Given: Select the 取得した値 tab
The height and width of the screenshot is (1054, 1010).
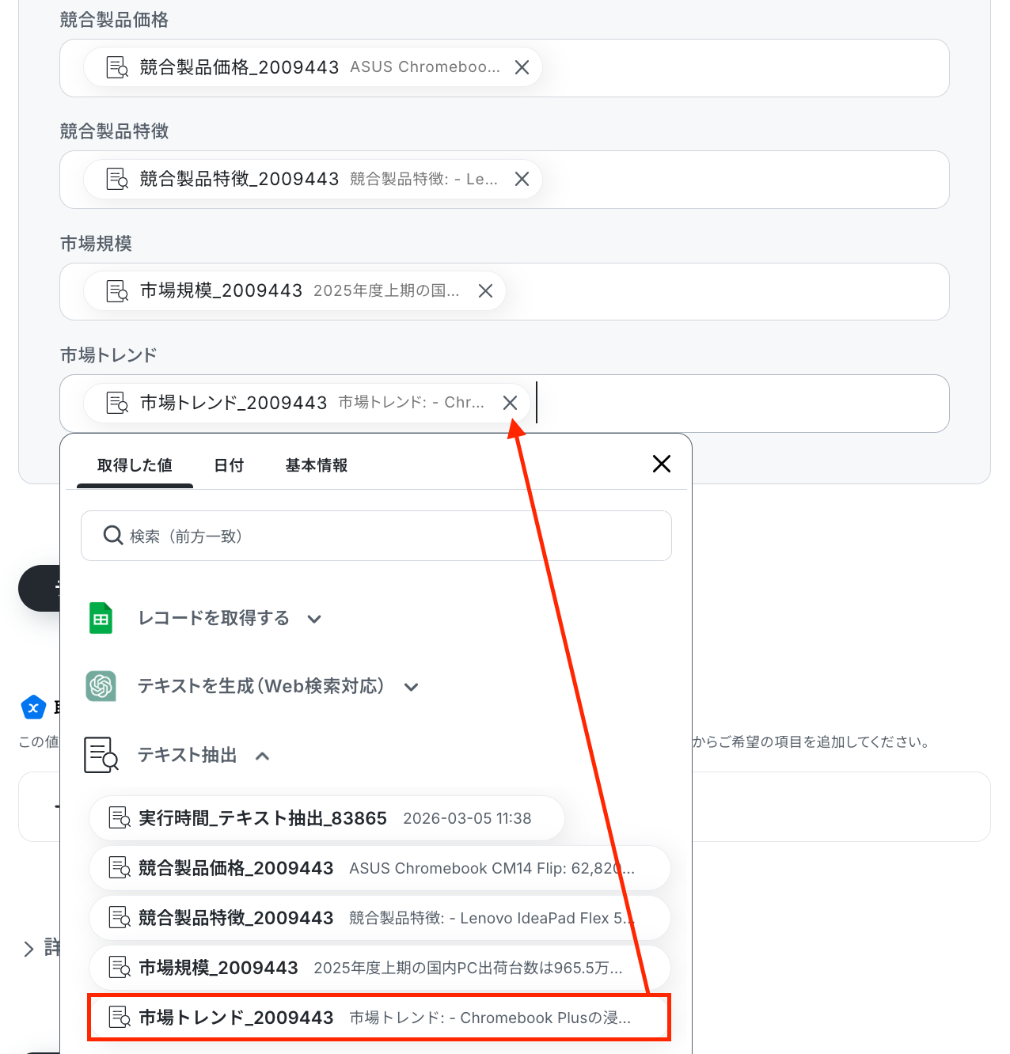Looking at the screenshot, I should point(135,465).
